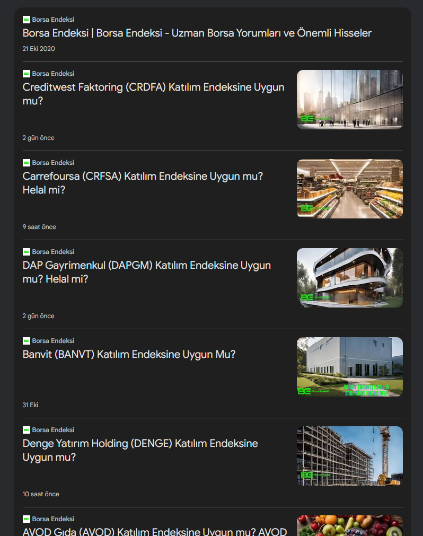Viewport: 423px width, 536px height.
Task: Click the Borsa Endeksi source name above AVOD Gıda
Action: [x=53, y=519]
